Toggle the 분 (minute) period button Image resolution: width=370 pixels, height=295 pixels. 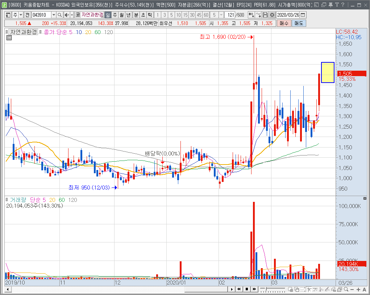point(136,15)
